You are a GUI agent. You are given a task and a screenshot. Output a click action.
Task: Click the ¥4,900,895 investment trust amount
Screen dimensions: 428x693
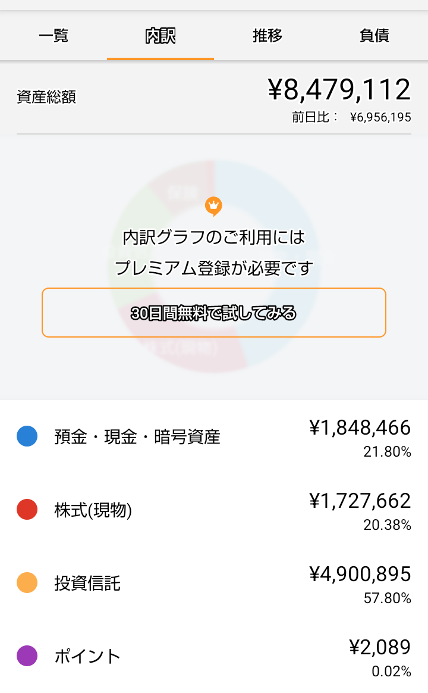coord(360,574)
